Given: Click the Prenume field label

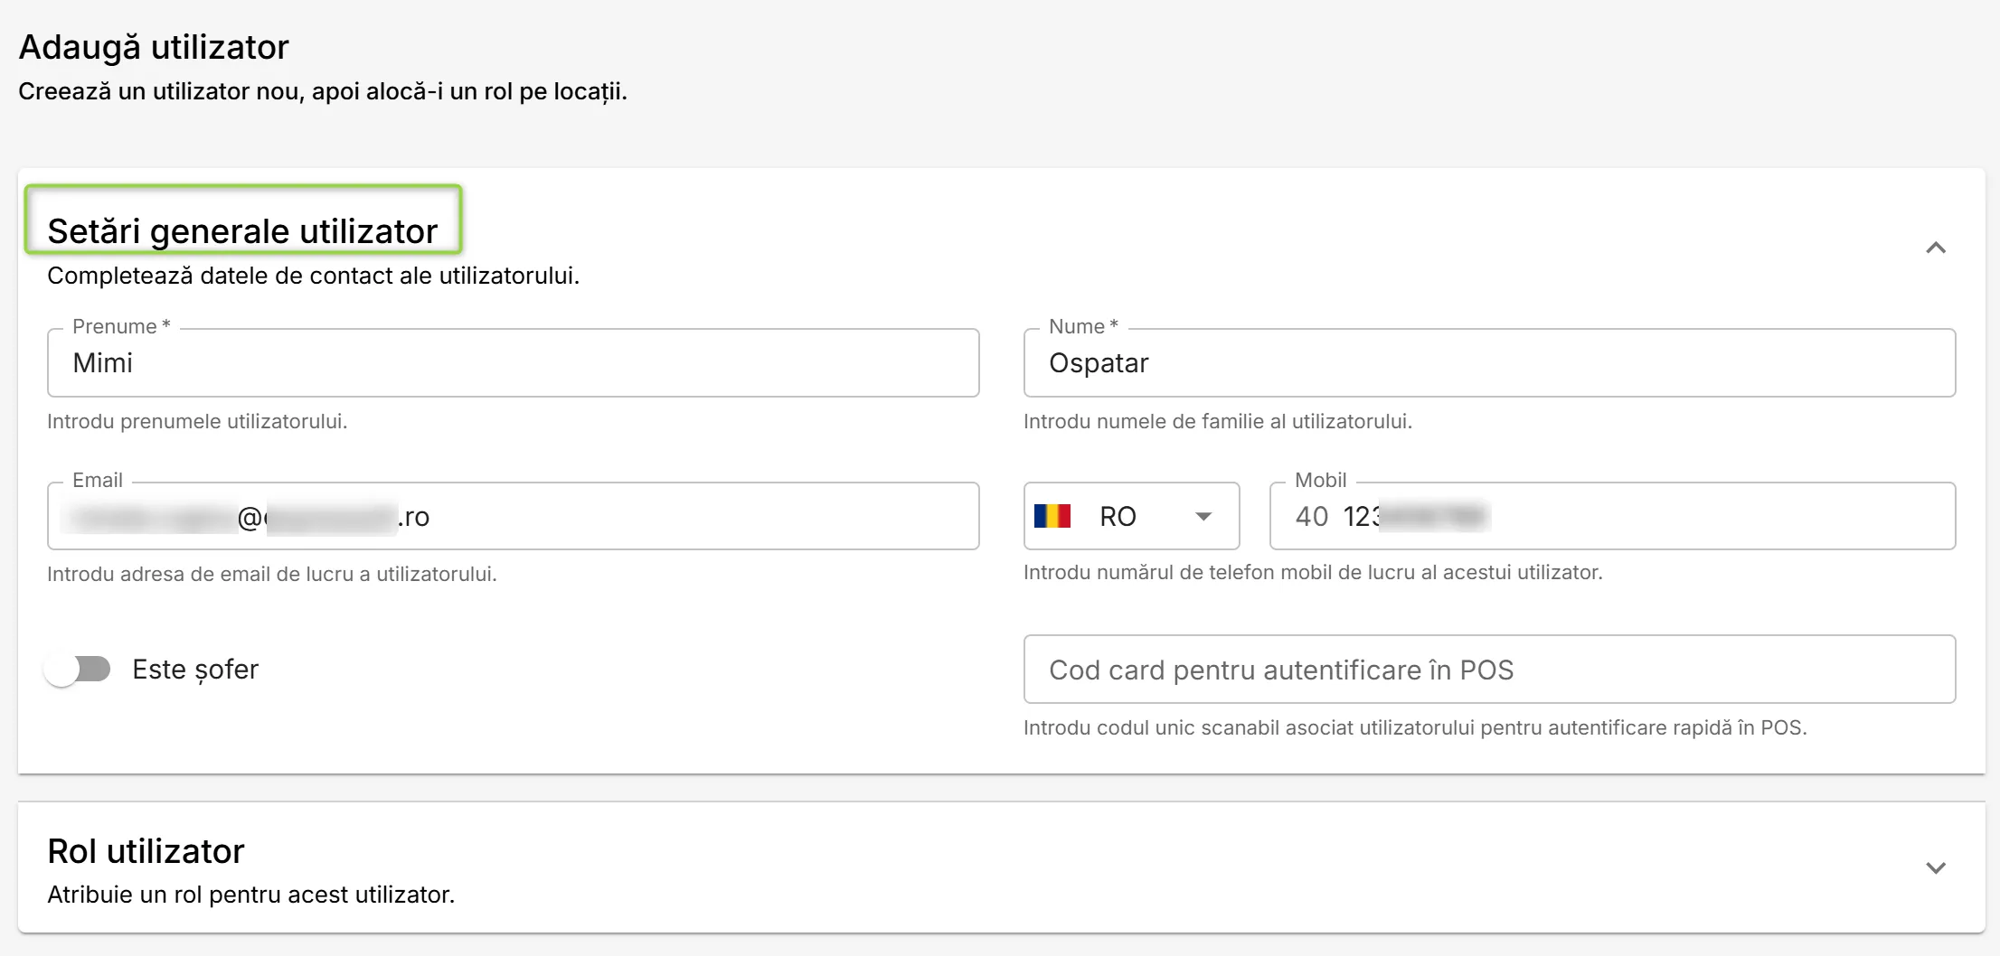Looking at the screenshot, I should coord(121,326).
